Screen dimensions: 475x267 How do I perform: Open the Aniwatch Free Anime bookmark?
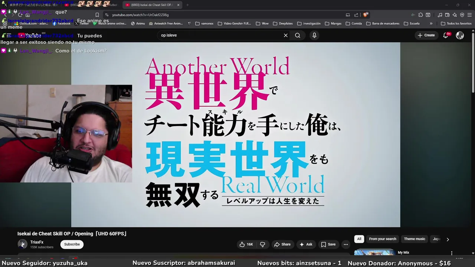pos(166,23)
